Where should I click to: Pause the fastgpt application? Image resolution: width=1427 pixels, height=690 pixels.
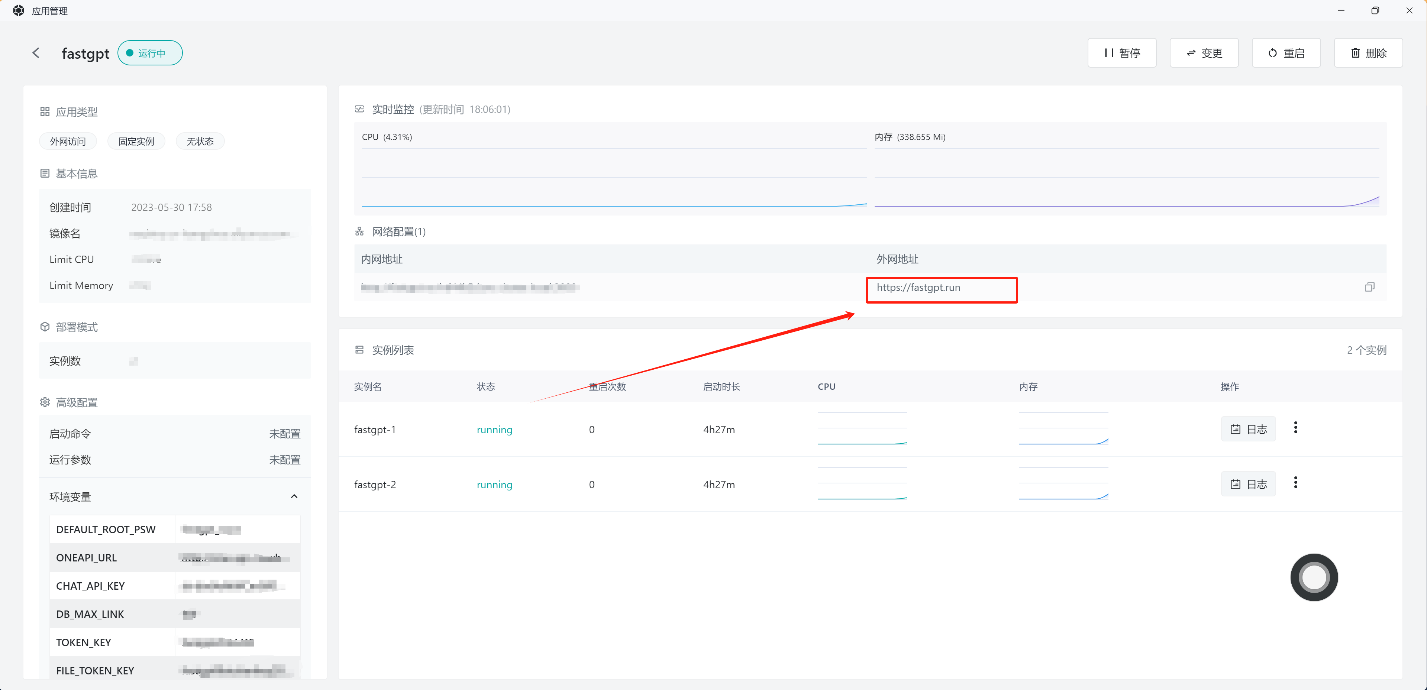click(x=1121, y=53)
